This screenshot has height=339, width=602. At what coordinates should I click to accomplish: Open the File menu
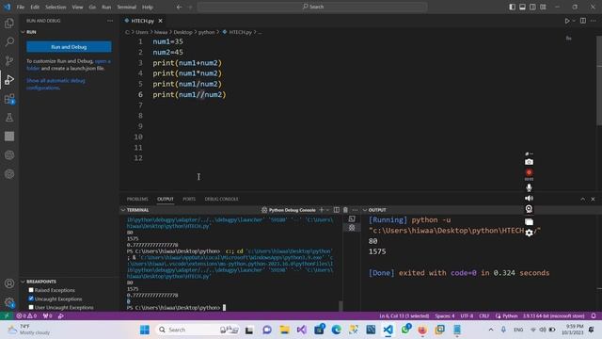pos(21,7)
